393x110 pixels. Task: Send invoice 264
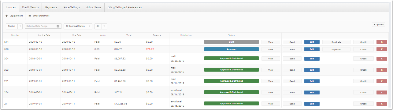point(292,92)
